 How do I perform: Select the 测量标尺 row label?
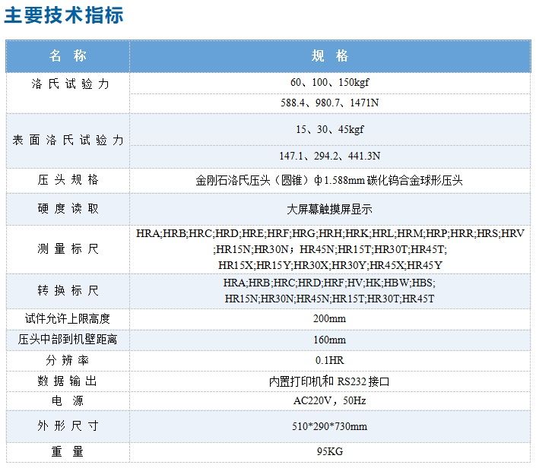68,248
